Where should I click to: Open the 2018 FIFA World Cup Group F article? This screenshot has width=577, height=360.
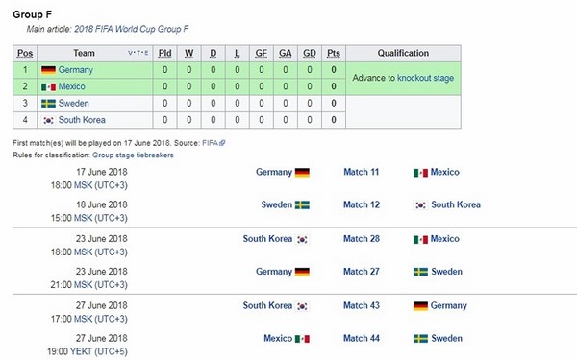(132, 29)
